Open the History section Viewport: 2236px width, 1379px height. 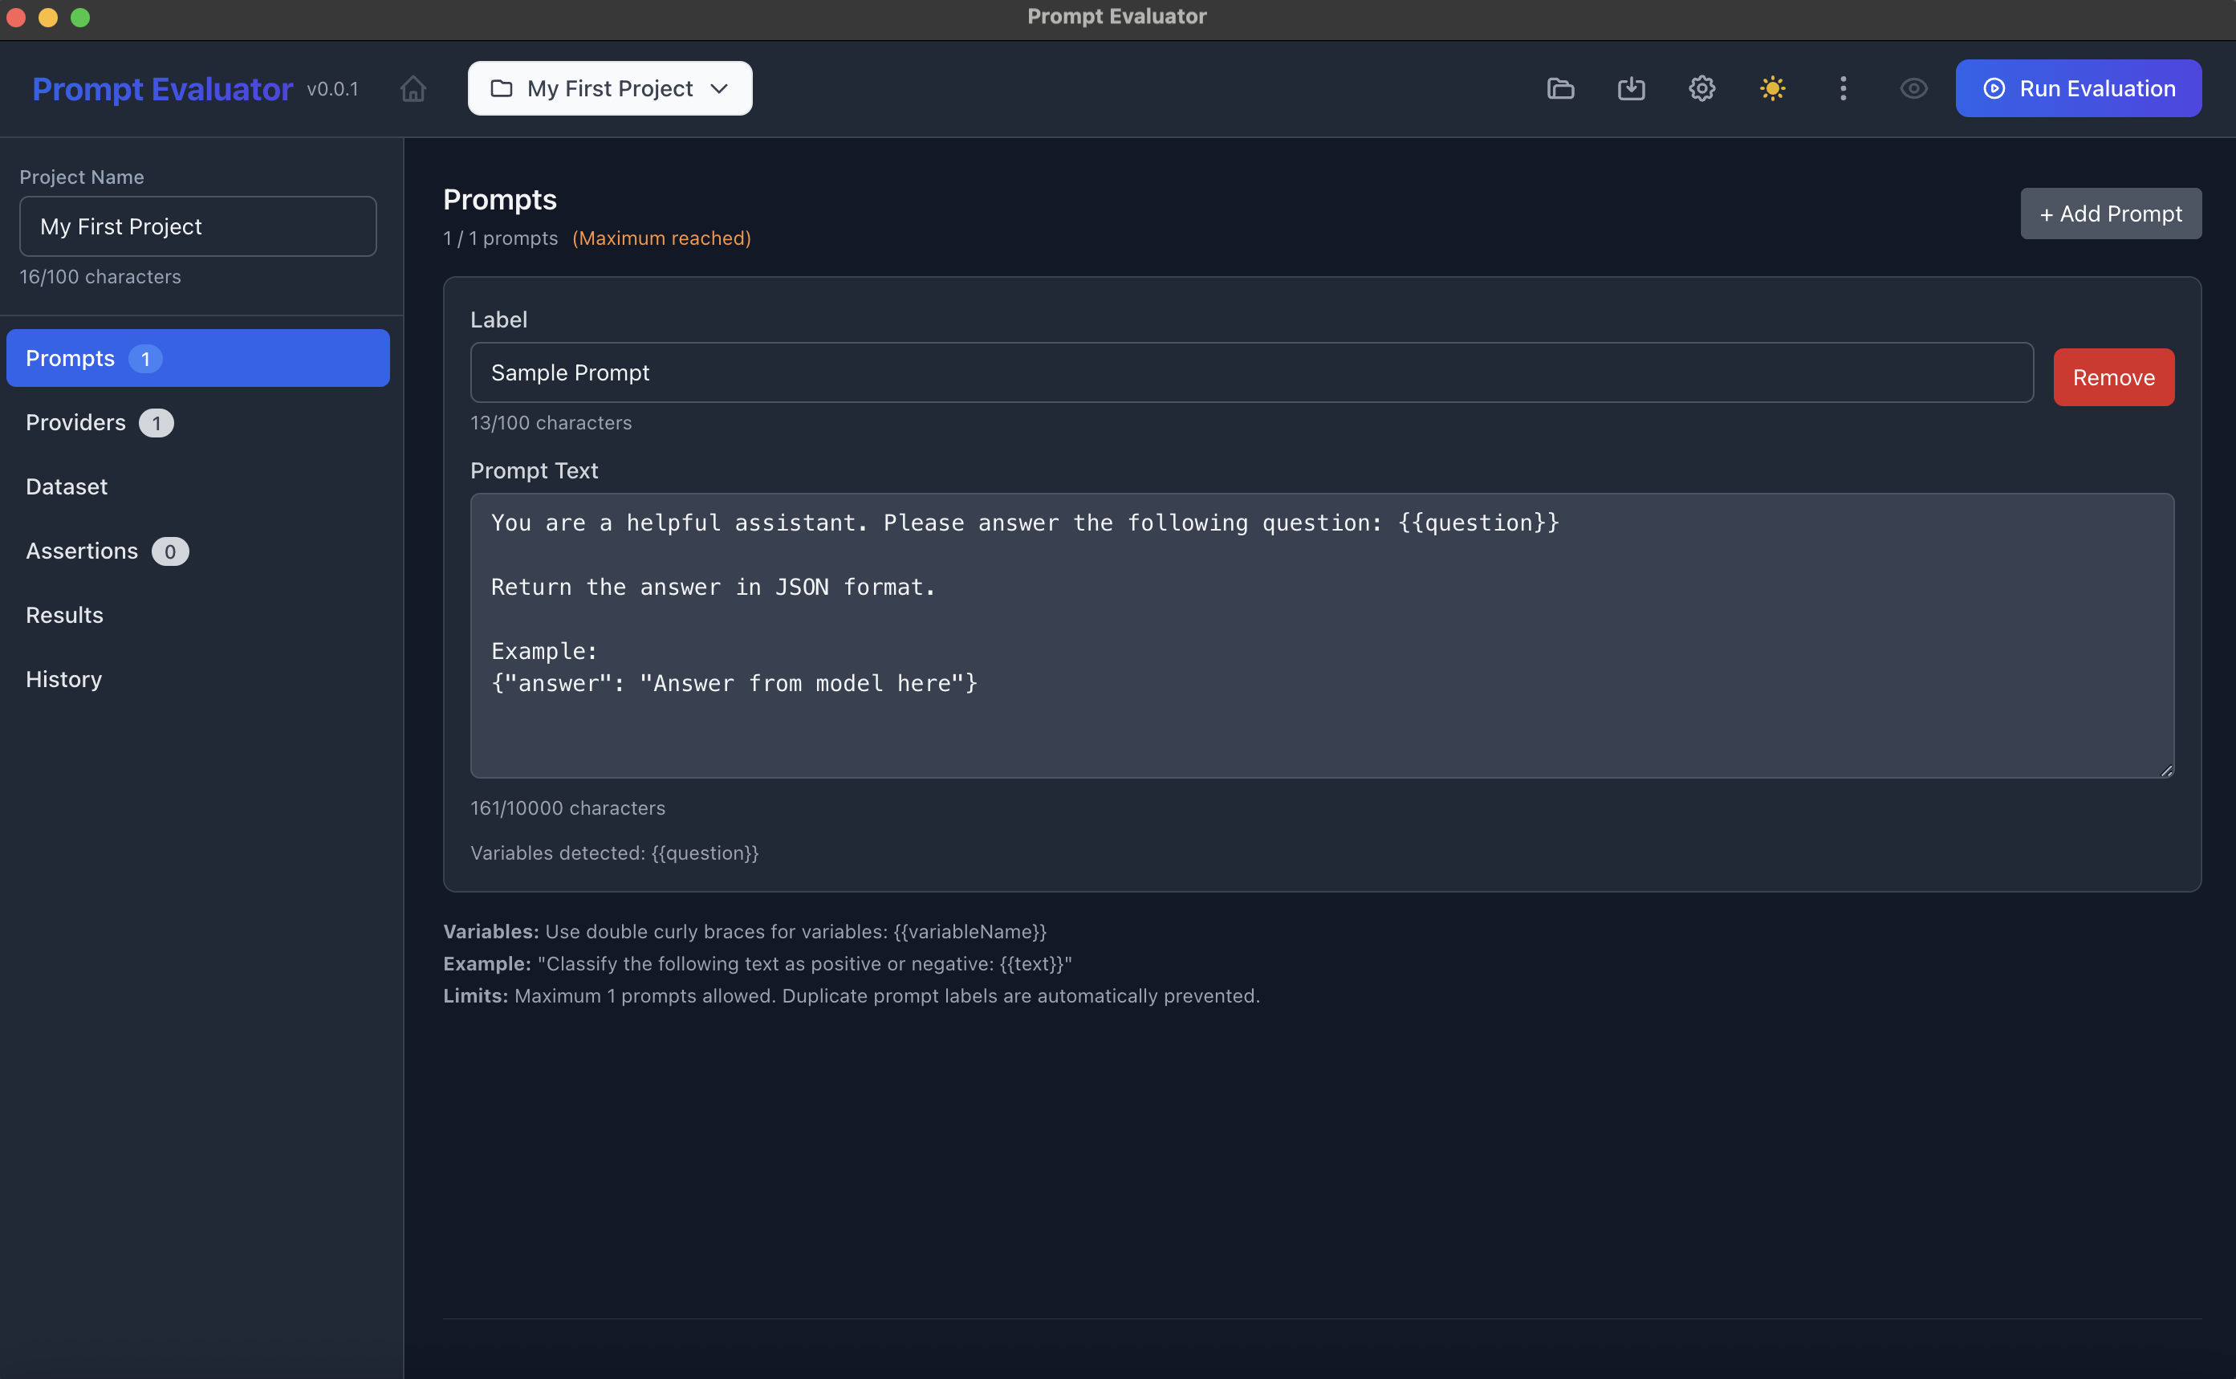tap(64, 678)
